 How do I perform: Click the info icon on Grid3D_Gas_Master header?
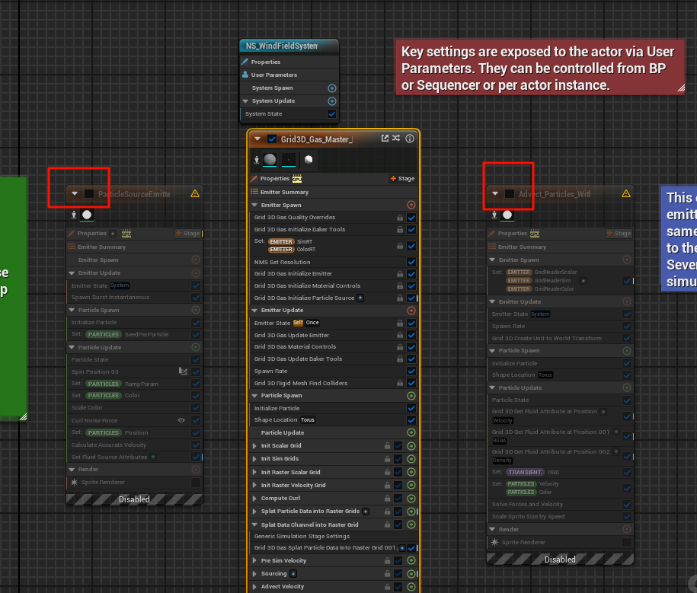410,139
